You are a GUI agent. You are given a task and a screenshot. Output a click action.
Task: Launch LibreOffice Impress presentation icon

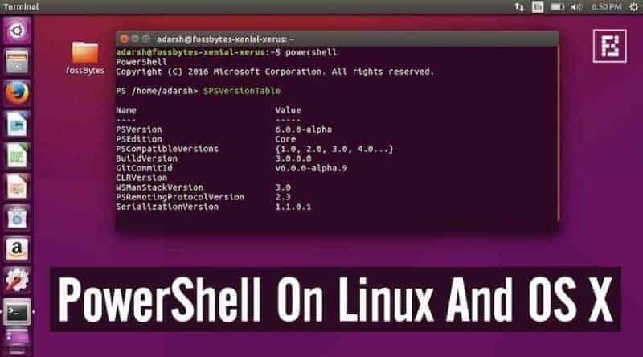(17, 187)
